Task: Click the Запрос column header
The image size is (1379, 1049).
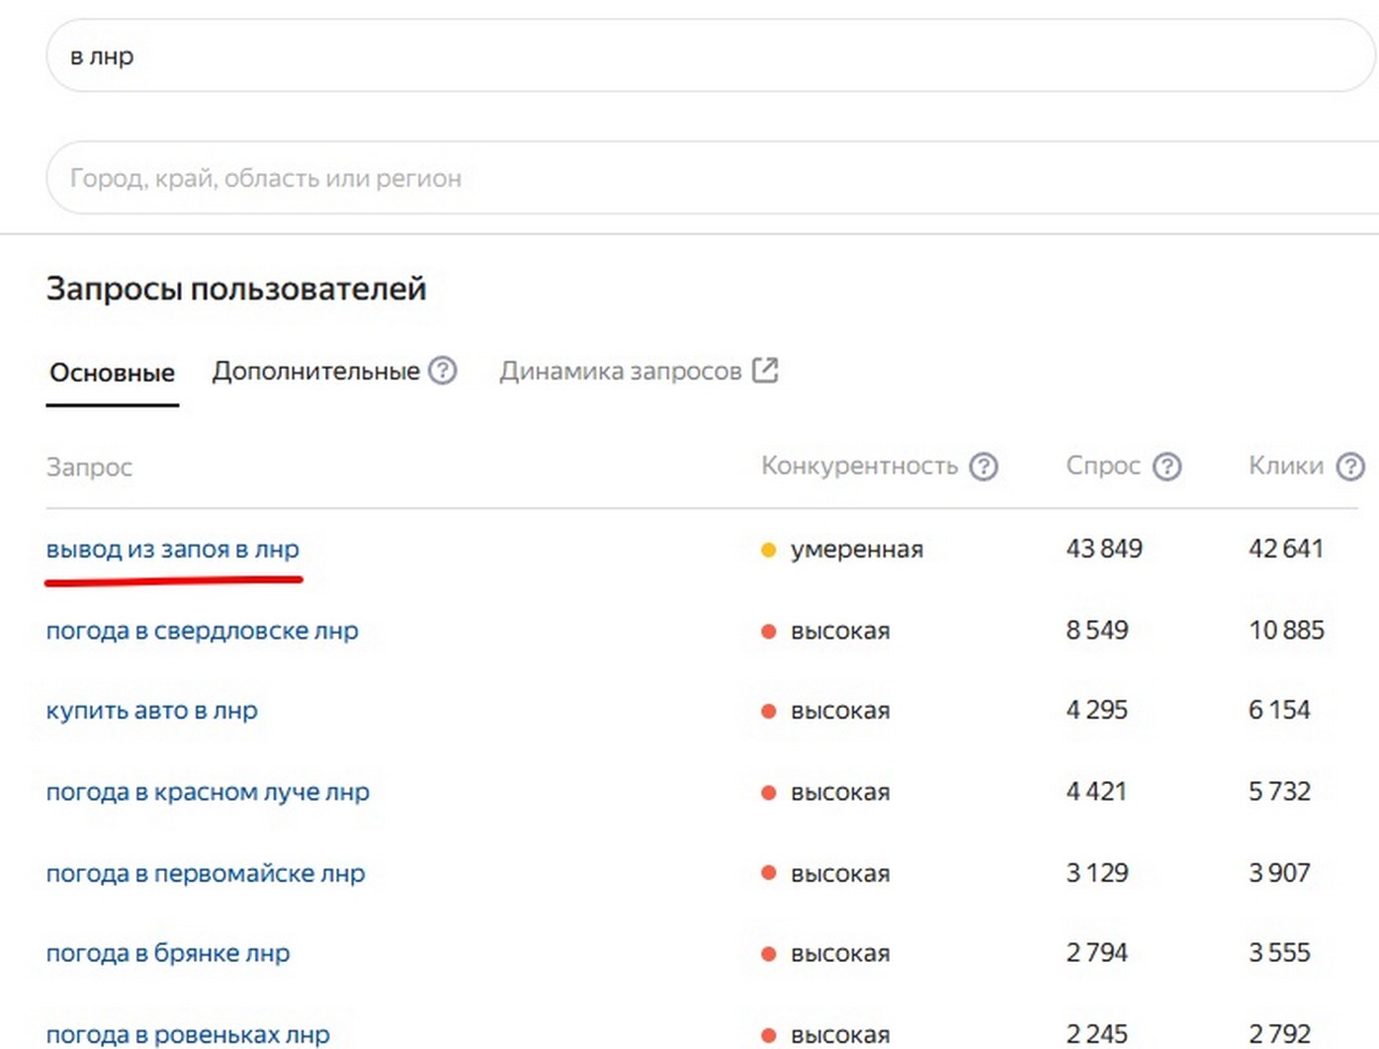Action: coord(89,468)
